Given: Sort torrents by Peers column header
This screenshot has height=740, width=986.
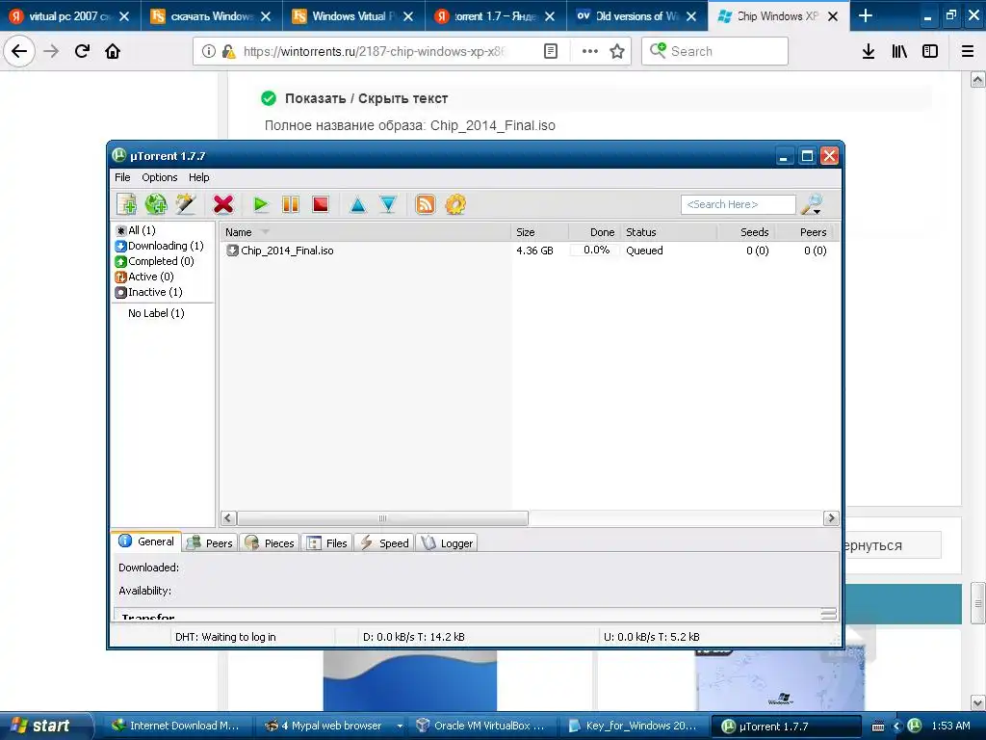Looking at the screenshot, I should pyautogui.click(x=805, y=232).
